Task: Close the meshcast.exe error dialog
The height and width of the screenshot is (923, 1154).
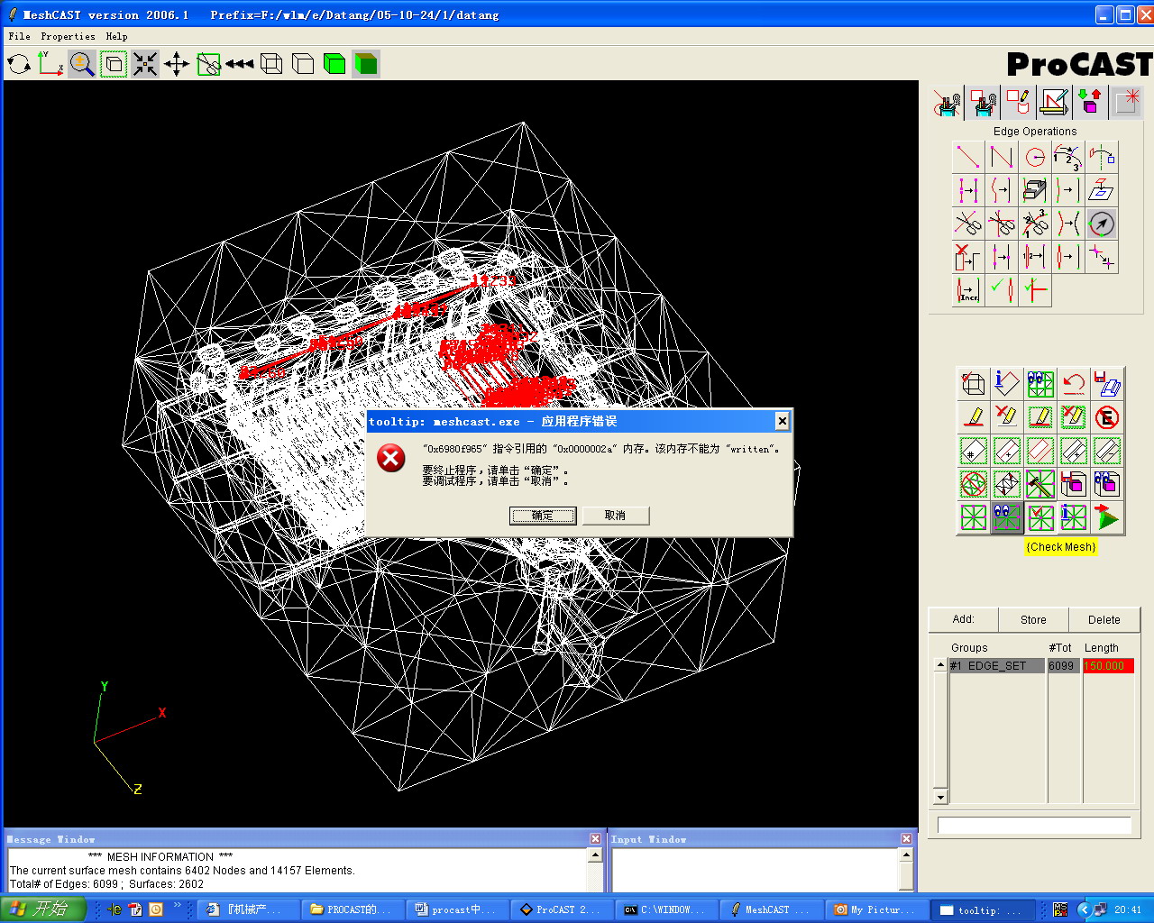Action: coord(782,421)
